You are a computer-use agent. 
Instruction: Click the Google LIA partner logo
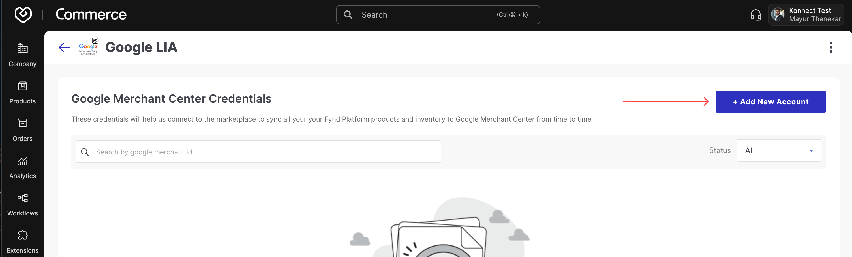click(88, 47)
